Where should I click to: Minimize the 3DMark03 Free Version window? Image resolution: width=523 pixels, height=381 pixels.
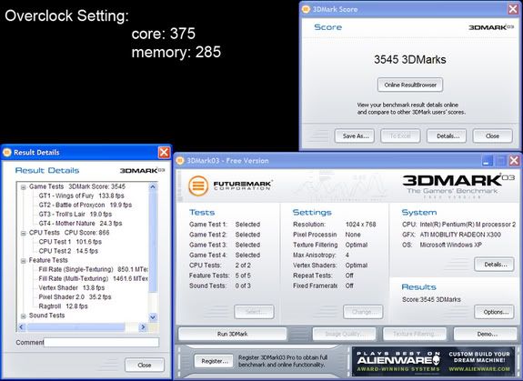click(488, 161)
